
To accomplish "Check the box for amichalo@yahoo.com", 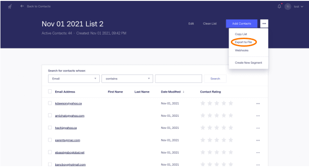I will (50, 115).
